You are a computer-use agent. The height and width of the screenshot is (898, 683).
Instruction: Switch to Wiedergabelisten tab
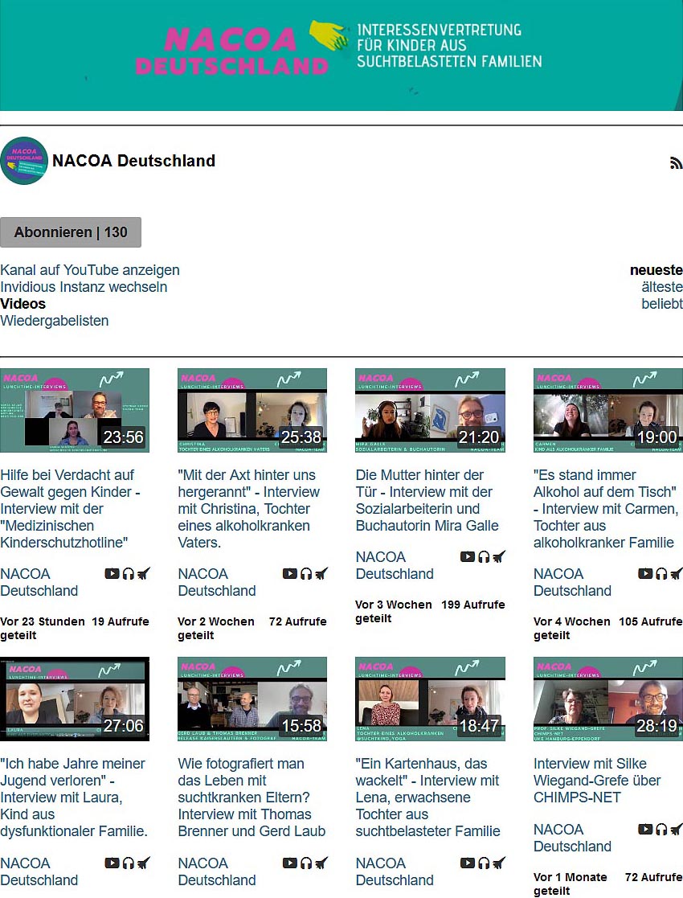(x=55, y=321)
